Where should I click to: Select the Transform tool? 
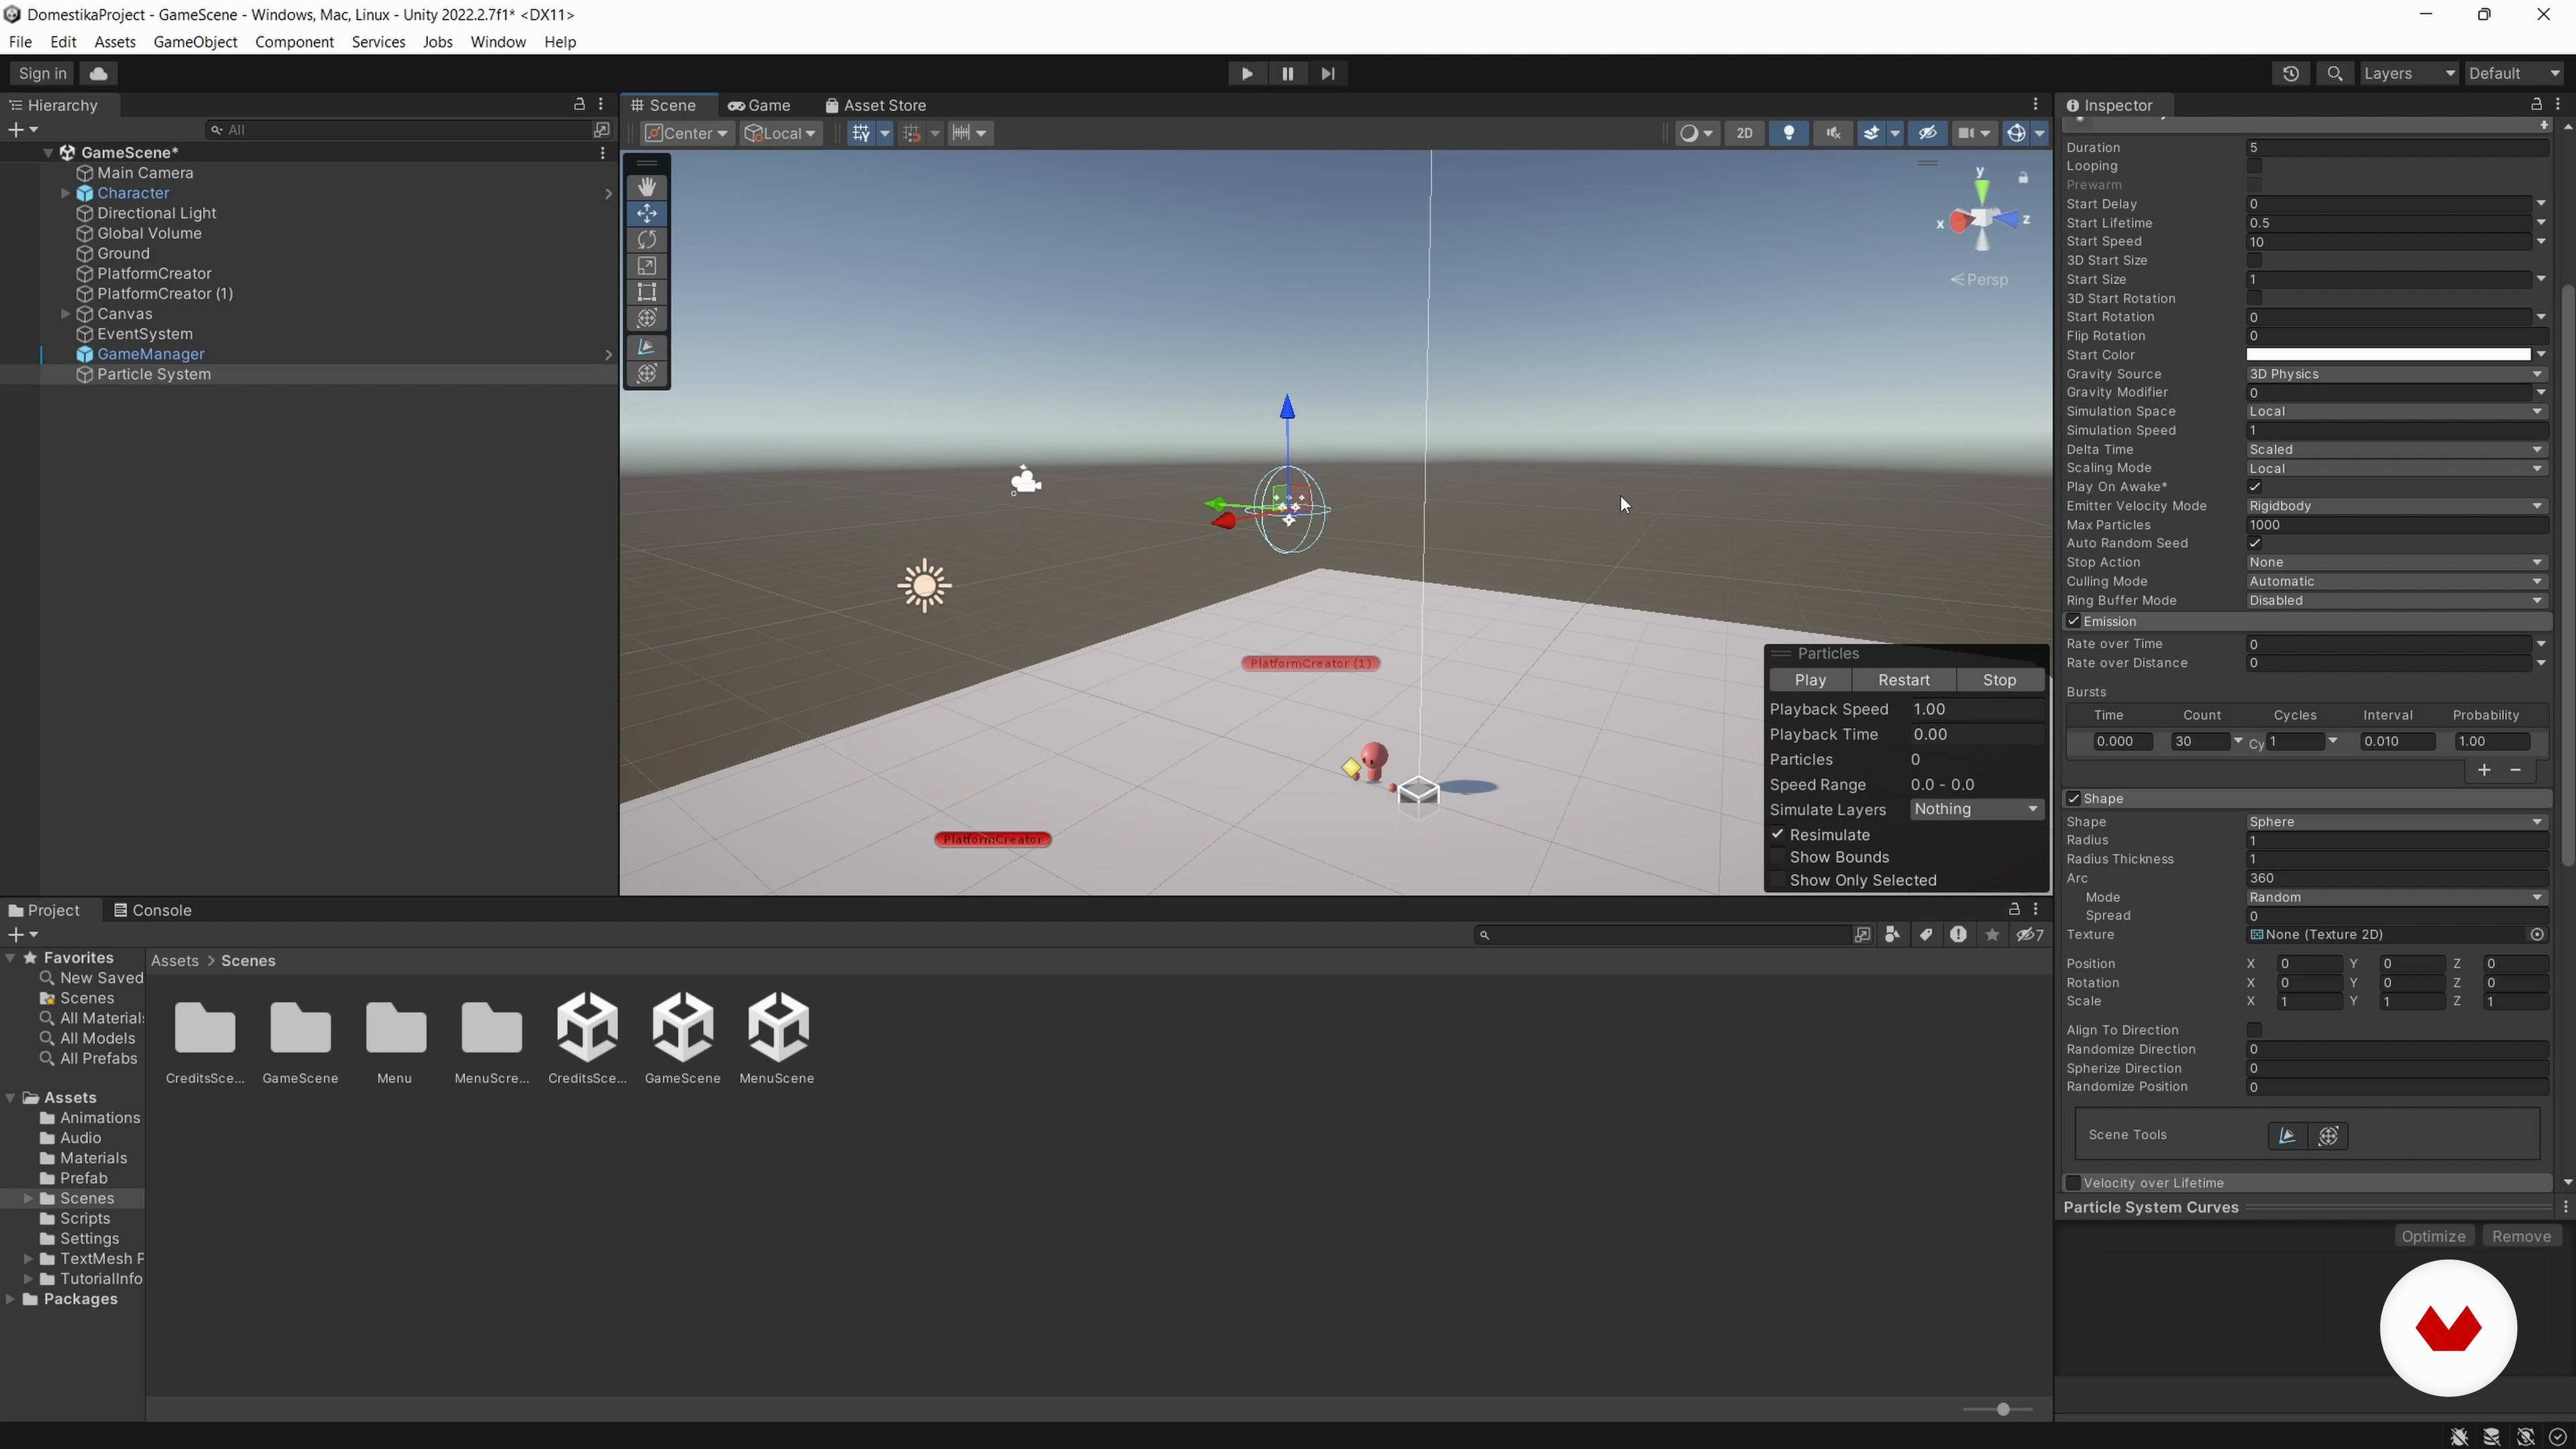(x=647, y=319)
